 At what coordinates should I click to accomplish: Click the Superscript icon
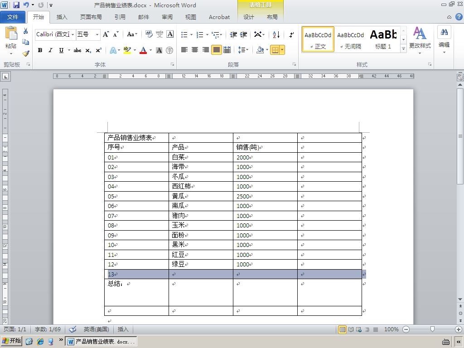[98, 50]
